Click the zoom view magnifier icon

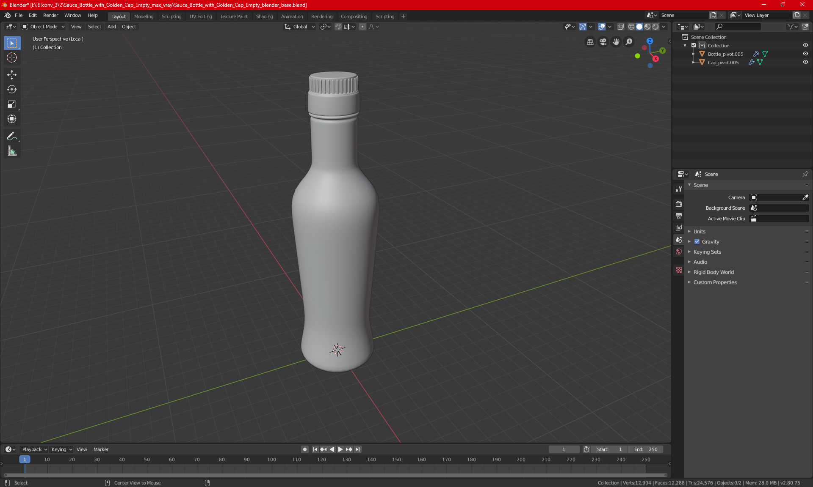[x=629, y=42]
